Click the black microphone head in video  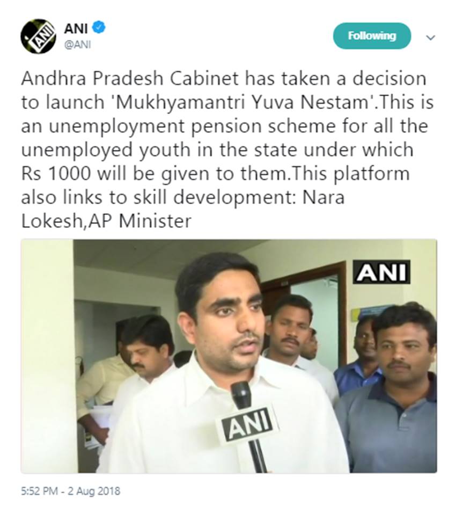click(241, 396)
